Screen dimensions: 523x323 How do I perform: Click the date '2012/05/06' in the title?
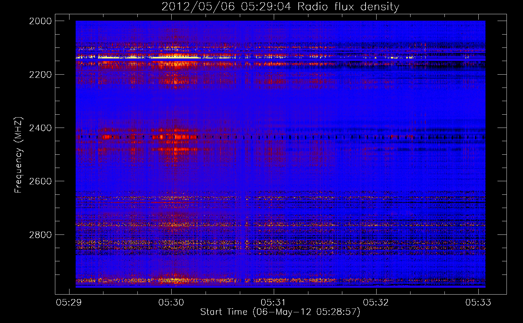tap(198, 7)
